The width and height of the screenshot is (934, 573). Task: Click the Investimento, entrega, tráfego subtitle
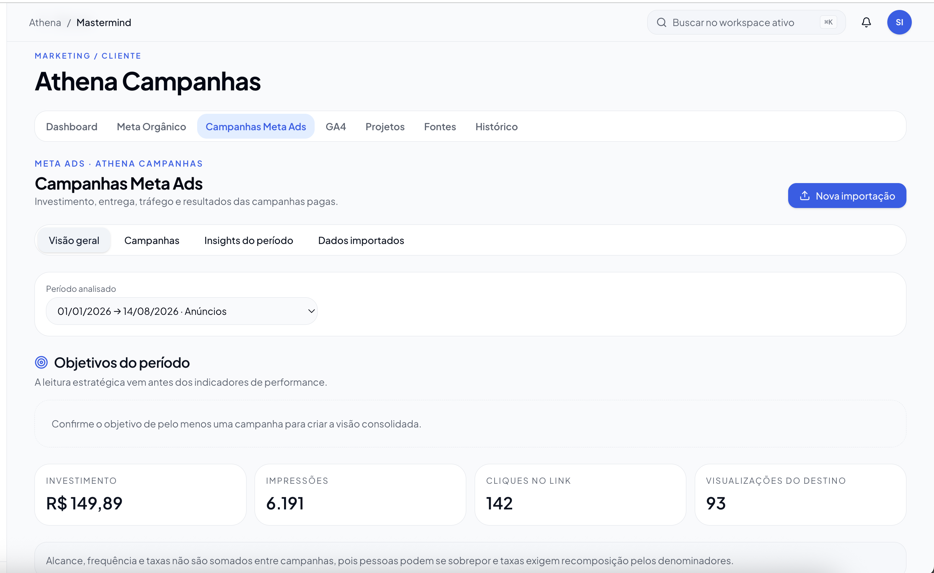[x=186, y=201]
